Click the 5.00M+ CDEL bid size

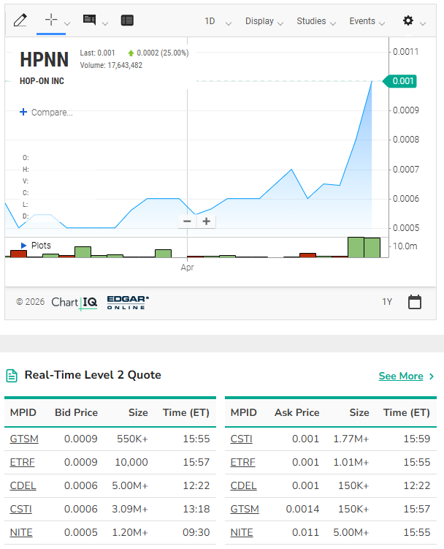coord(130,485)
